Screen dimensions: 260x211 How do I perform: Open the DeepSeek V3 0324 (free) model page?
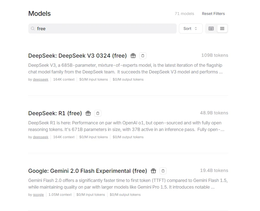tap(77, 56)
